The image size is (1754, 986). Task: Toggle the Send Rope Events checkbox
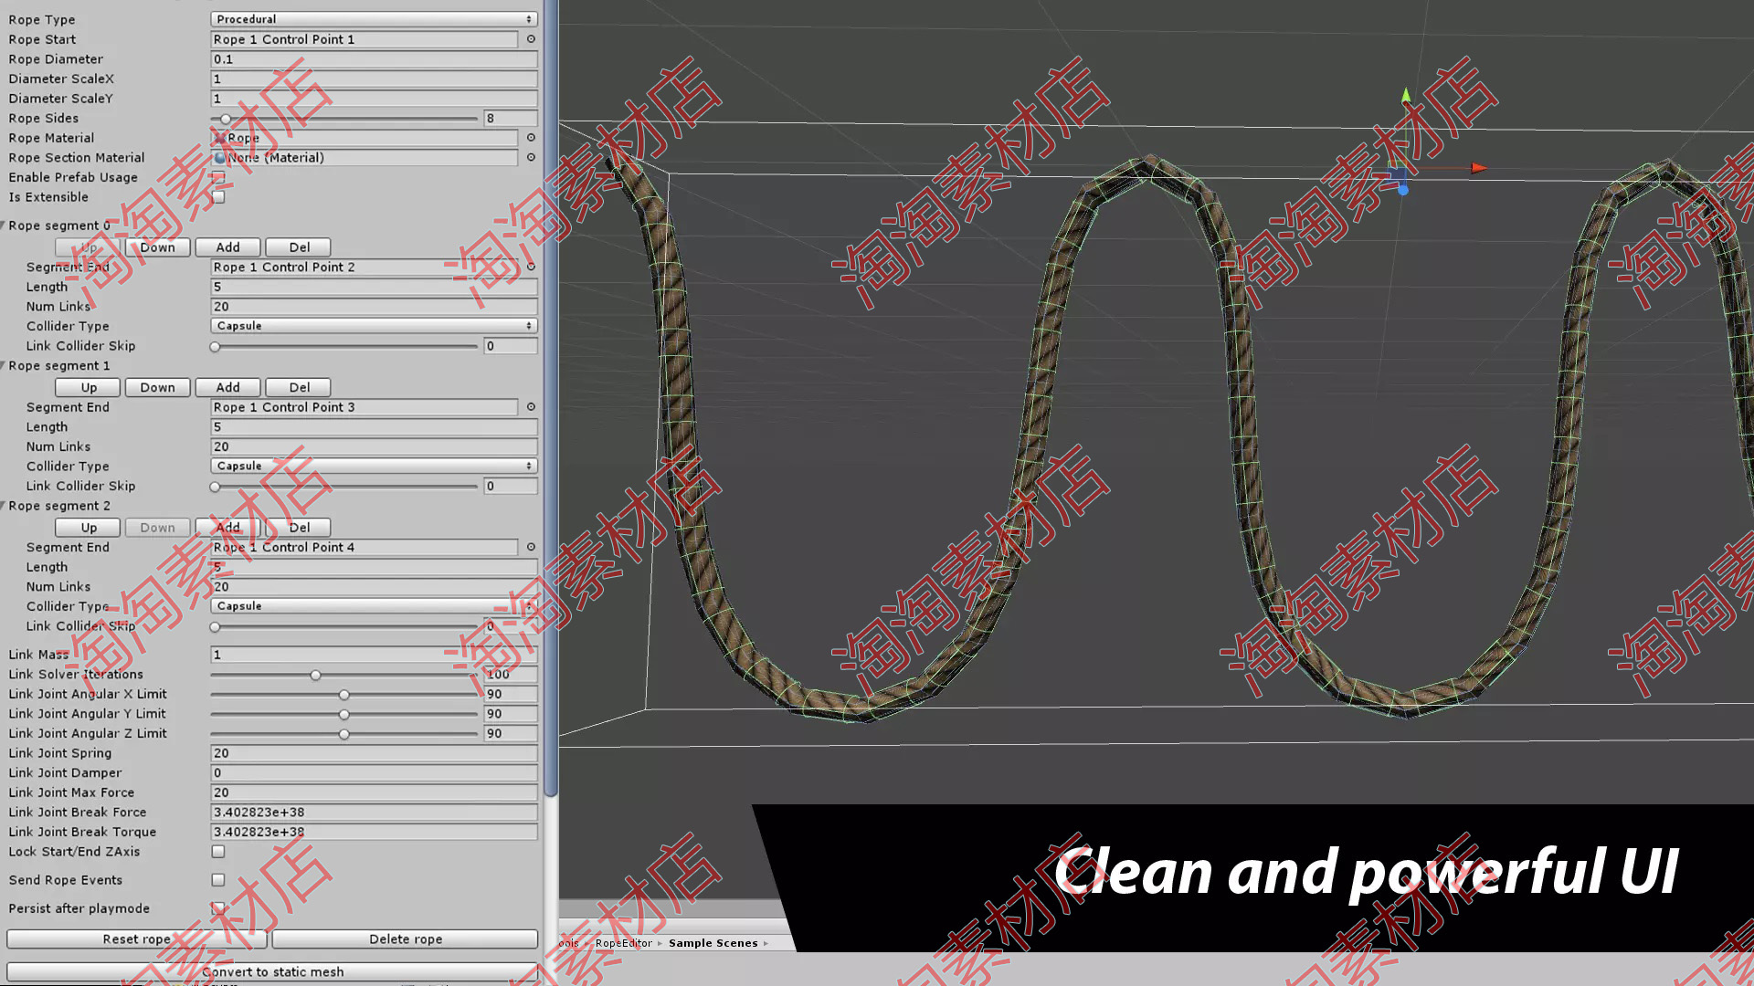217,880
